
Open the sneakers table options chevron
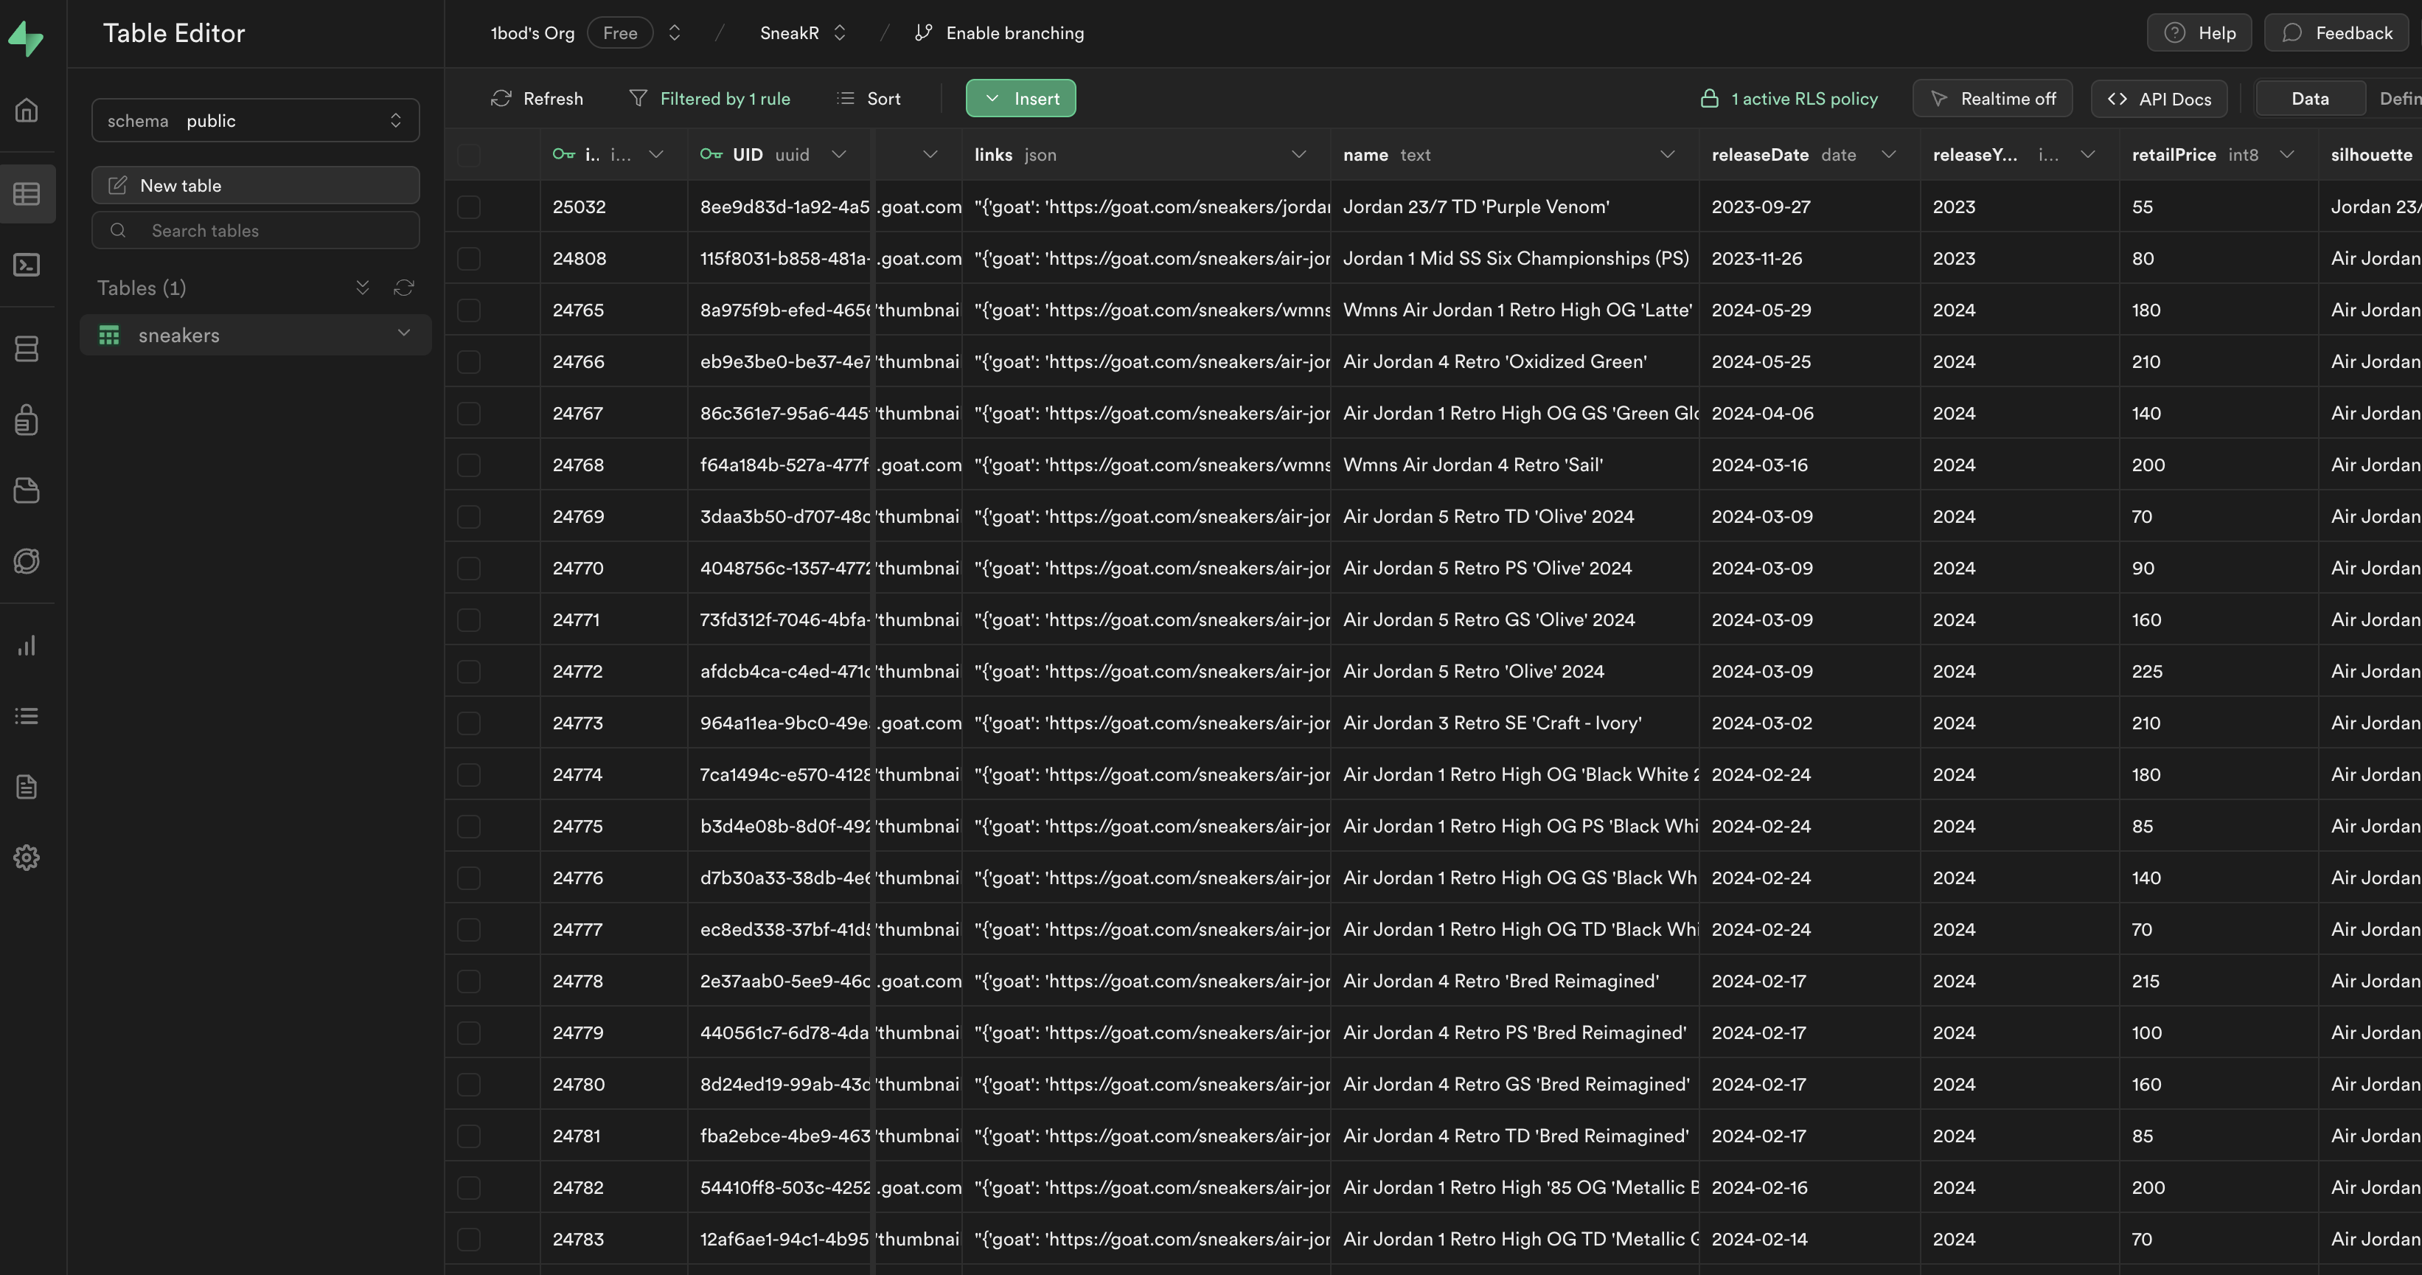(x=403, y=333)
